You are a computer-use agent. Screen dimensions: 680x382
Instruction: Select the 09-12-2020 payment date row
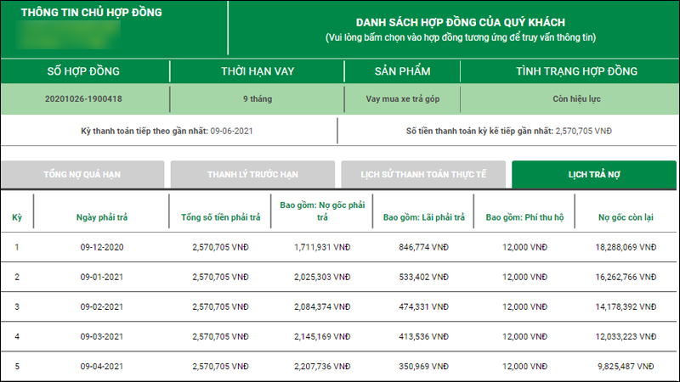click(101, 247)
